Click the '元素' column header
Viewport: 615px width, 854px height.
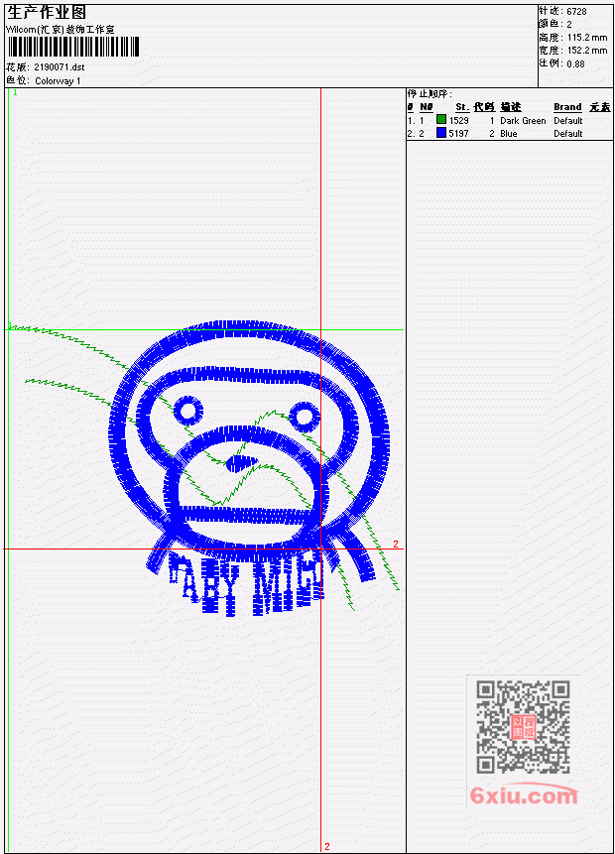600,107
